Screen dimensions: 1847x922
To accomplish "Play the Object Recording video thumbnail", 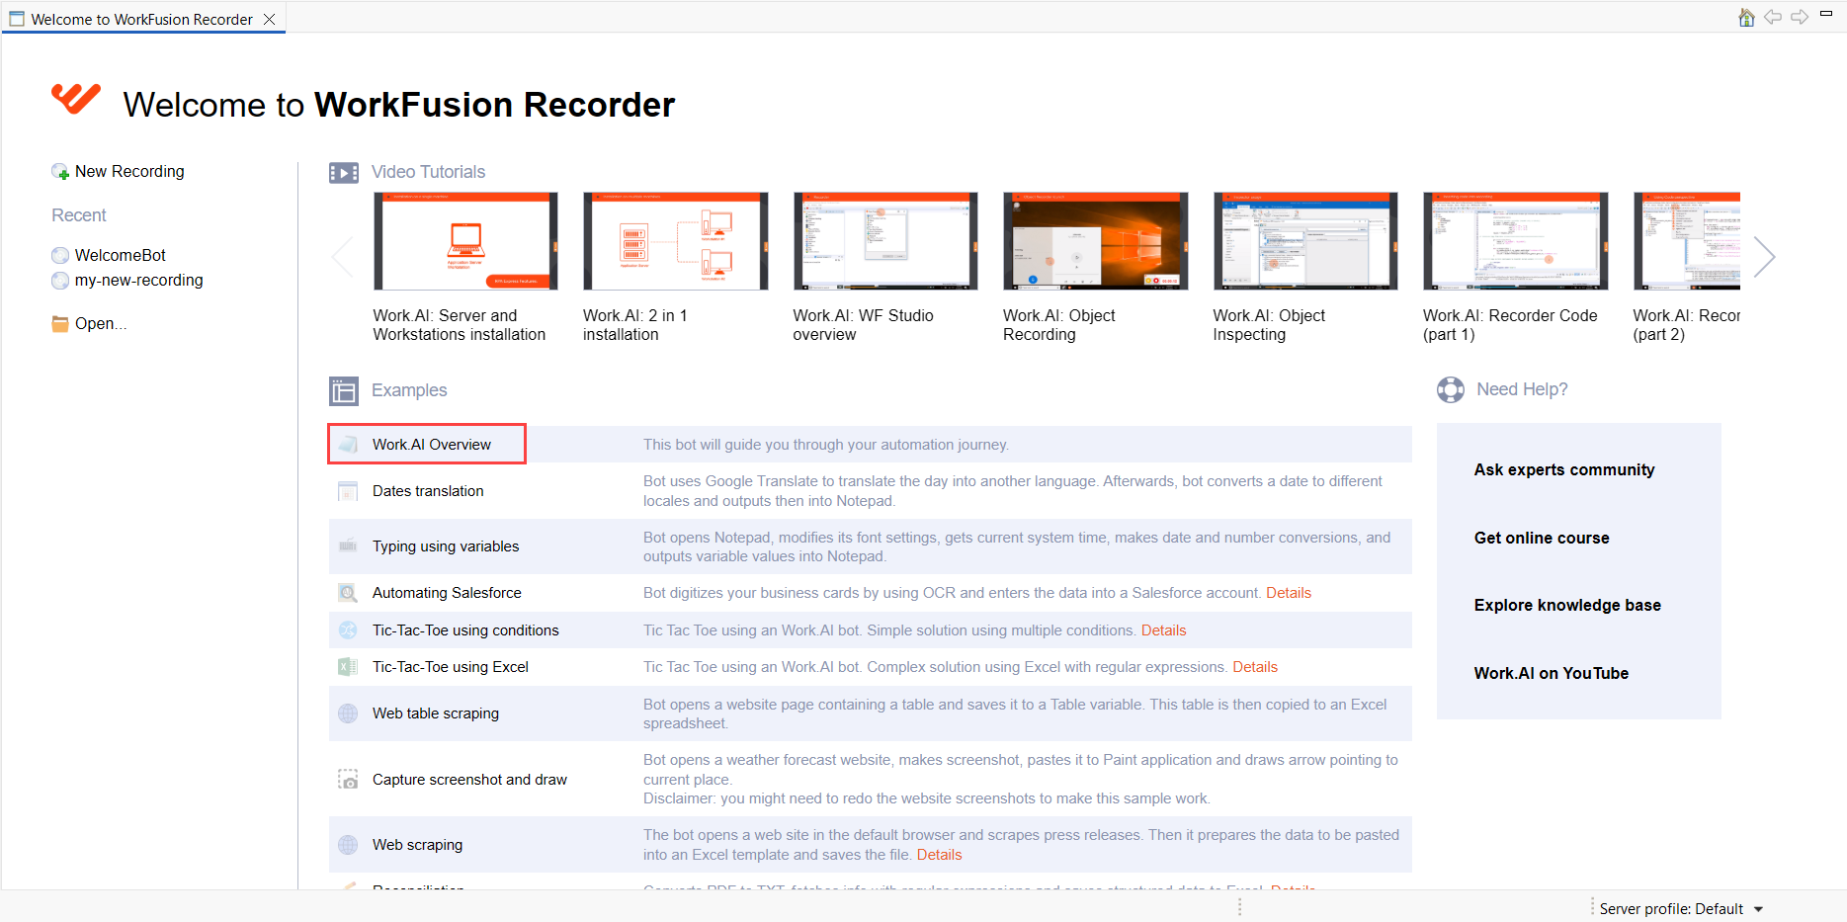I will click(1096, 241).
